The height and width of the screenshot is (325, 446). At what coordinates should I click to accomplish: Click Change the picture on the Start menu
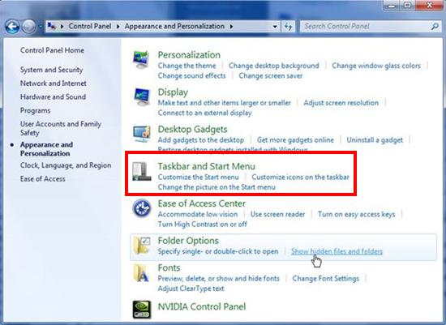click(x=217, y=187)
